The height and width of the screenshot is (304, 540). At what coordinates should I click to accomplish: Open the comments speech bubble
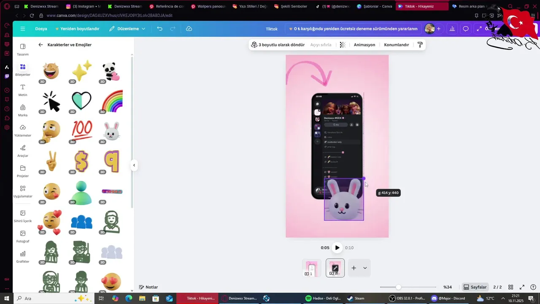pyautogui.click(x=466, y=29)
